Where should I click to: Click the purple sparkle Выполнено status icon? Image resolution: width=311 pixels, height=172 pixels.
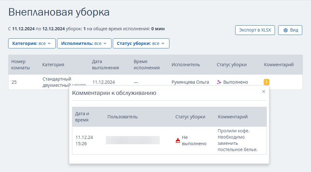coord(219,82)
